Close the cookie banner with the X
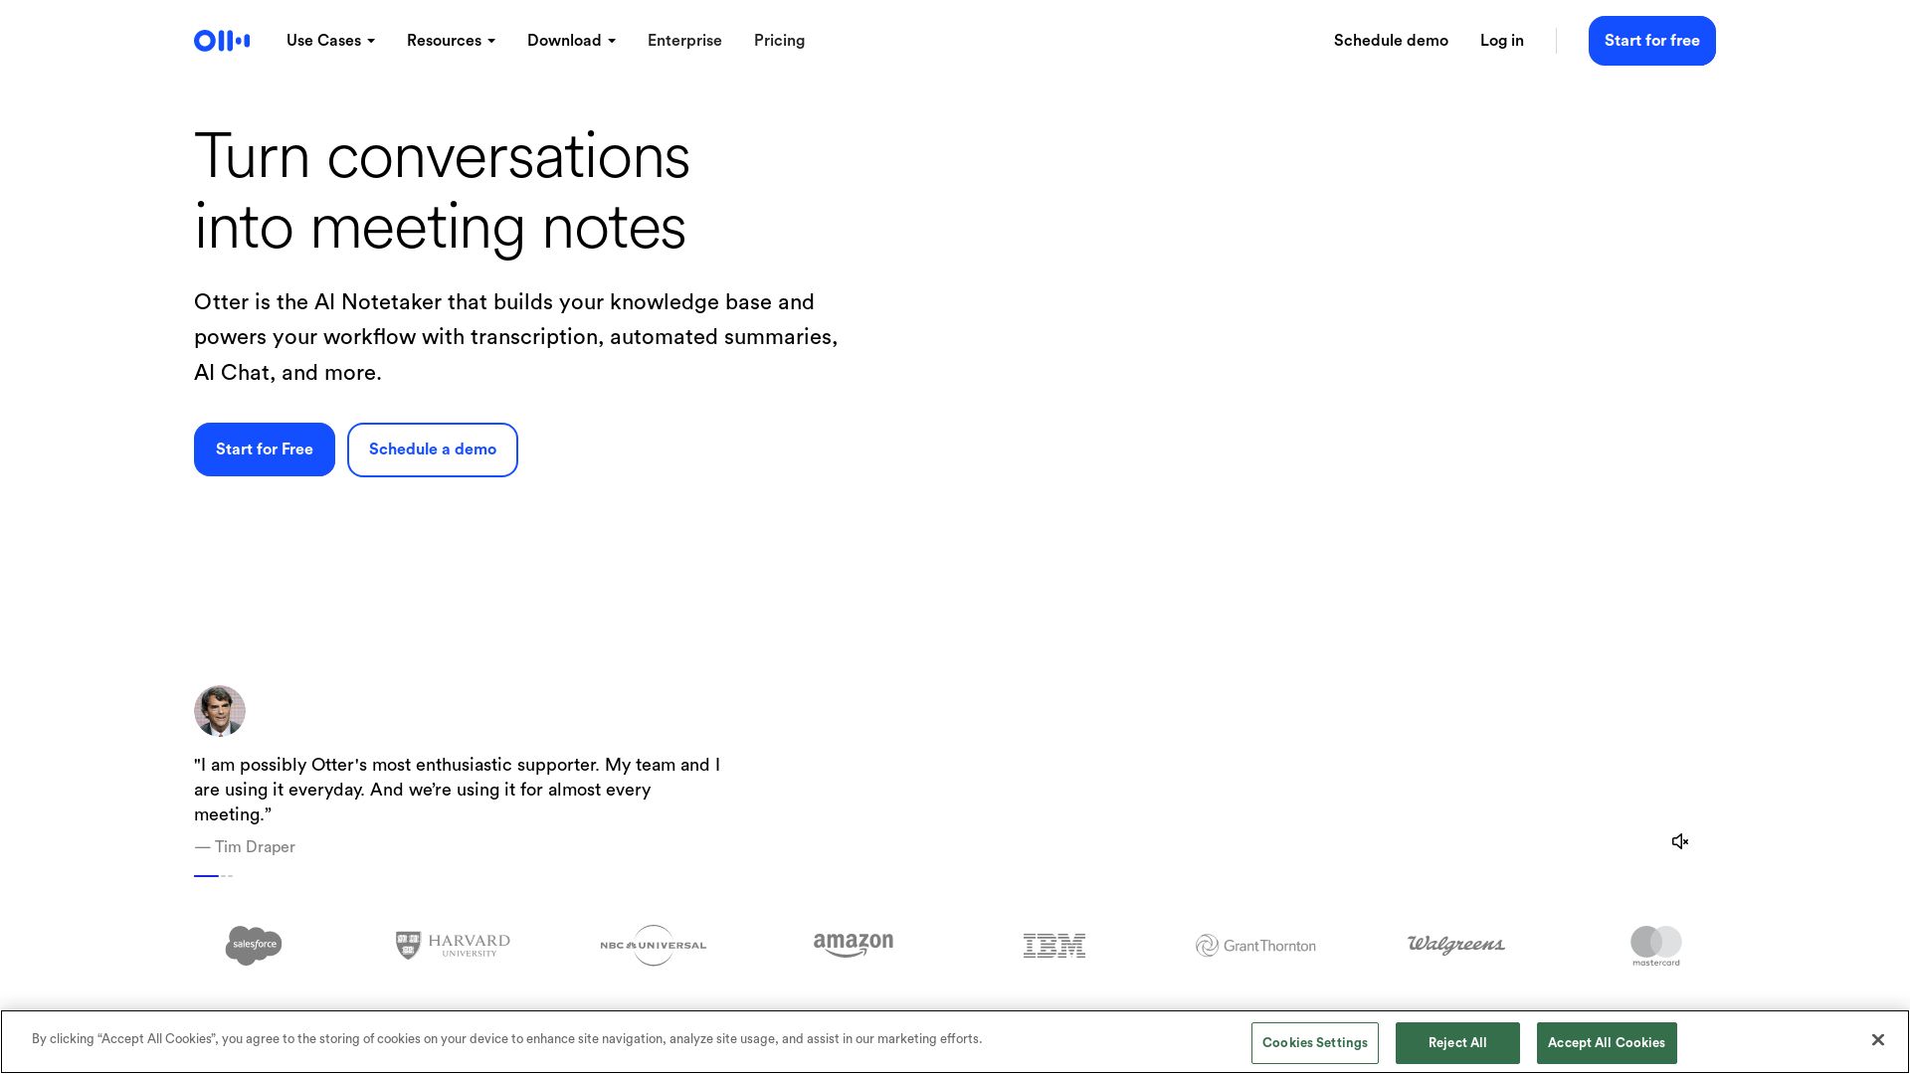Screen dimensions: 1910x1074 click(1877, 1039)
